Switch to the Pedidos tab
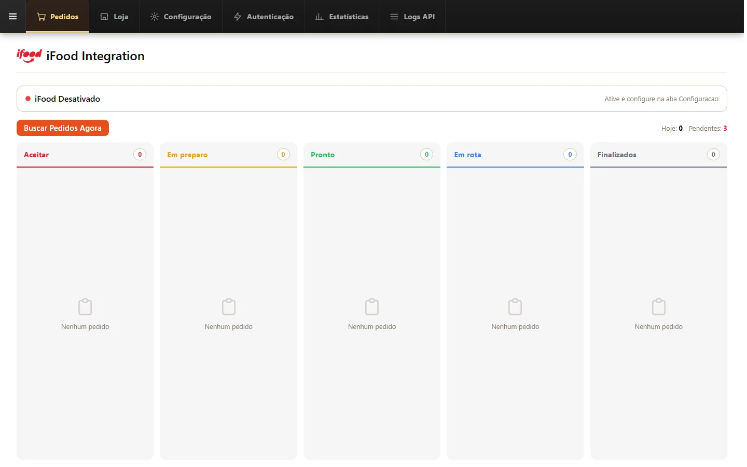 point(58,17)
